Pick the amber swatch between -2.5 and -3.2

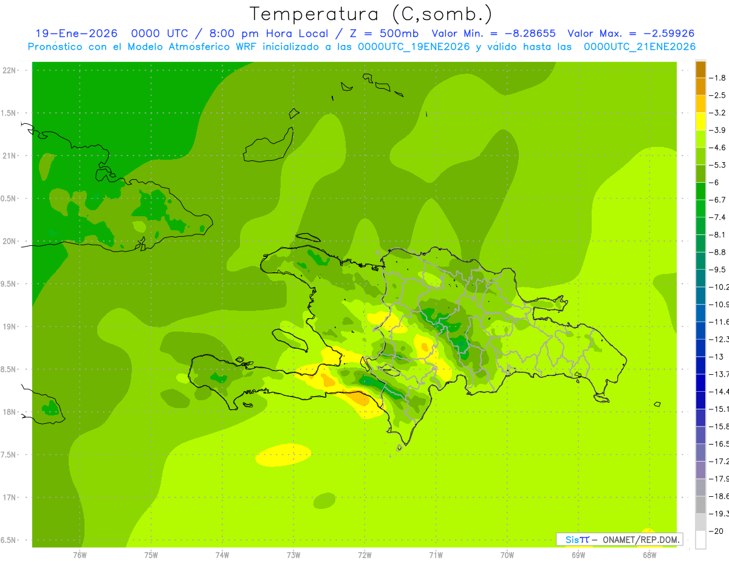(x=700, y=104)
